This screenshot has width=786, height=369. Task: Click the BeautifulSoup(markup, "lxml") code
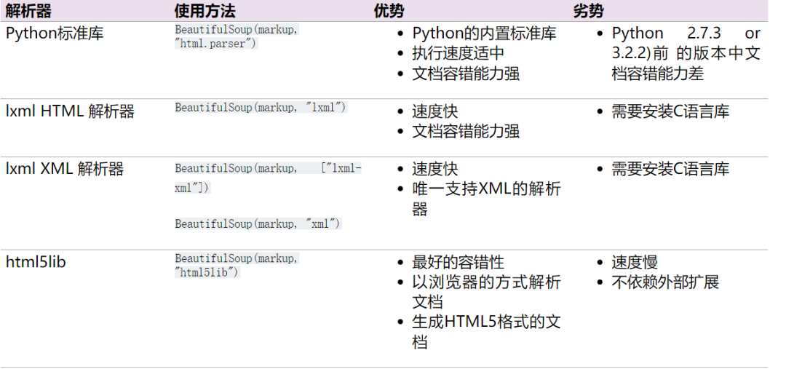[261, 107]
